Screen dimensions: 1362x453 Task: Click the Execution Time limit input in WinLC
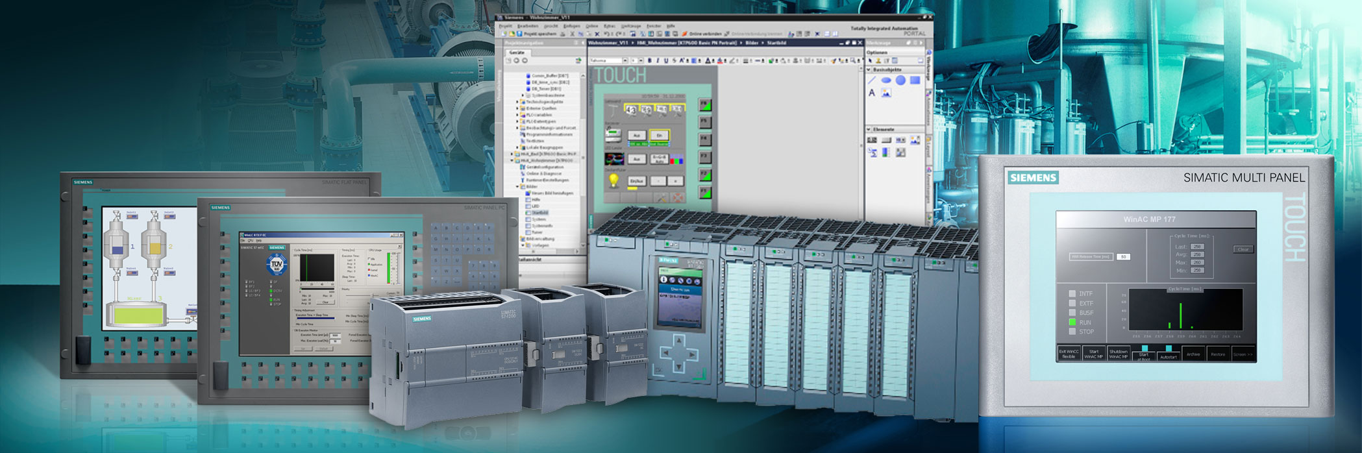coord(335,336)
